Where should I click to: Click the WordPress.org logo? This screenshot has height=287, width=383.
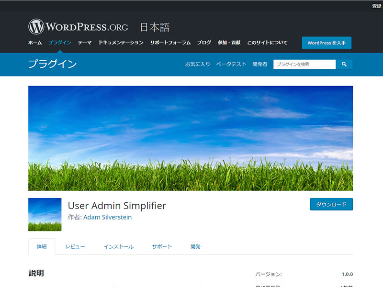78,27
